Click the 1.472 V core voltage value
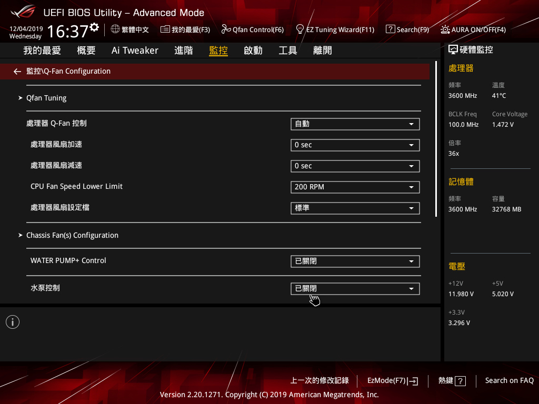The image size is (539, 404). coord(503,124)
